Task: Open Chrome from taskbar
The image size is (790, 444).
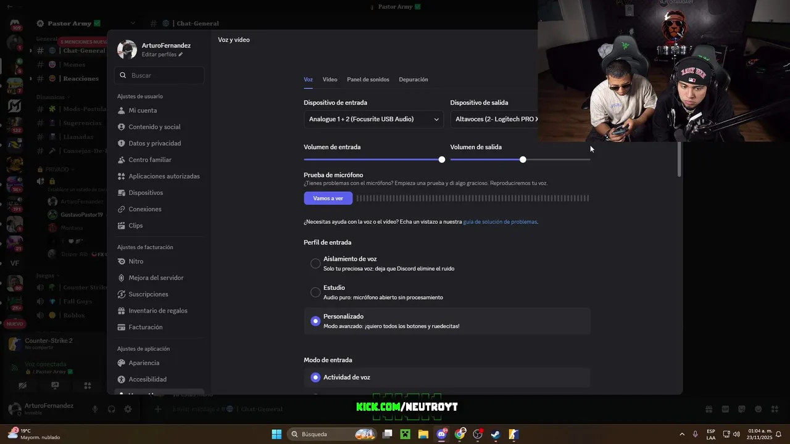Action: coord(460,434)
